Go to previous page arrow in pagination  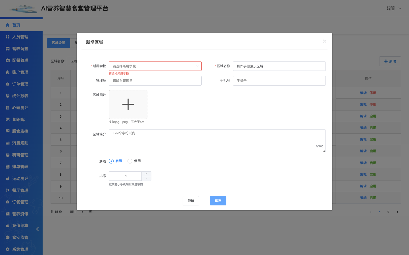click(x=371, y=212)
